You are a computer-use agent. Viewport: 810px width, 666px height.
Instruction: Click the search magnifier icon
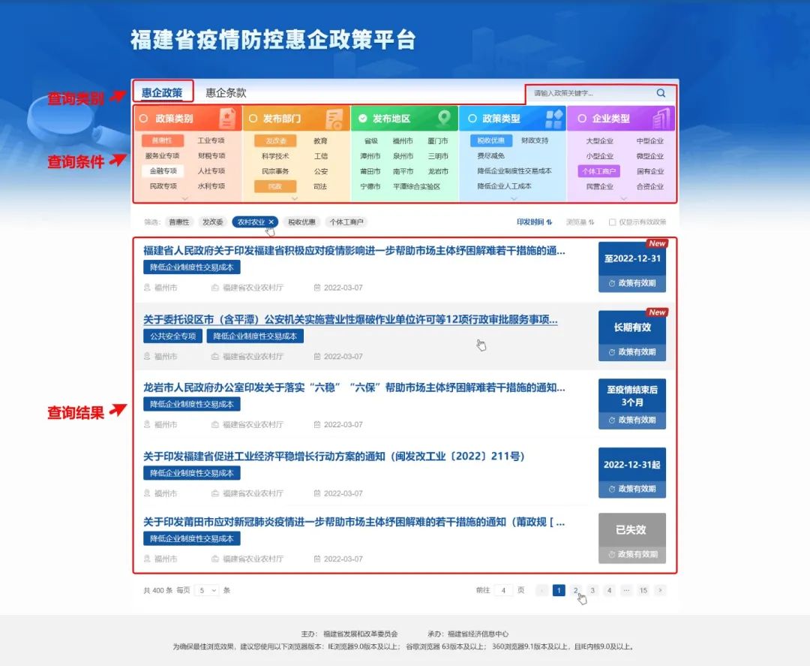pyautogui.click(x=661, y=93)
